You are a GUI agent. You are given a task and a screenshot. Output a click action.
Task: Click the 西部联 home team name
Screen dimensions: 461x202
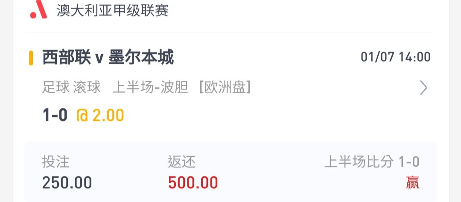pyautogui.click(x=67, y=58)
